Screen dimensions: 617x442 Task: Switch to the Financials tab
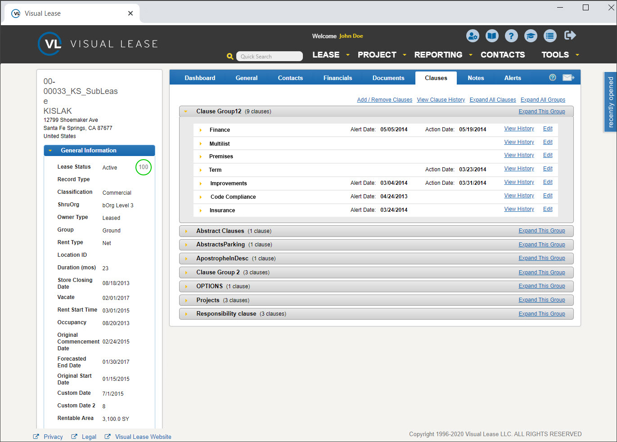338,78
